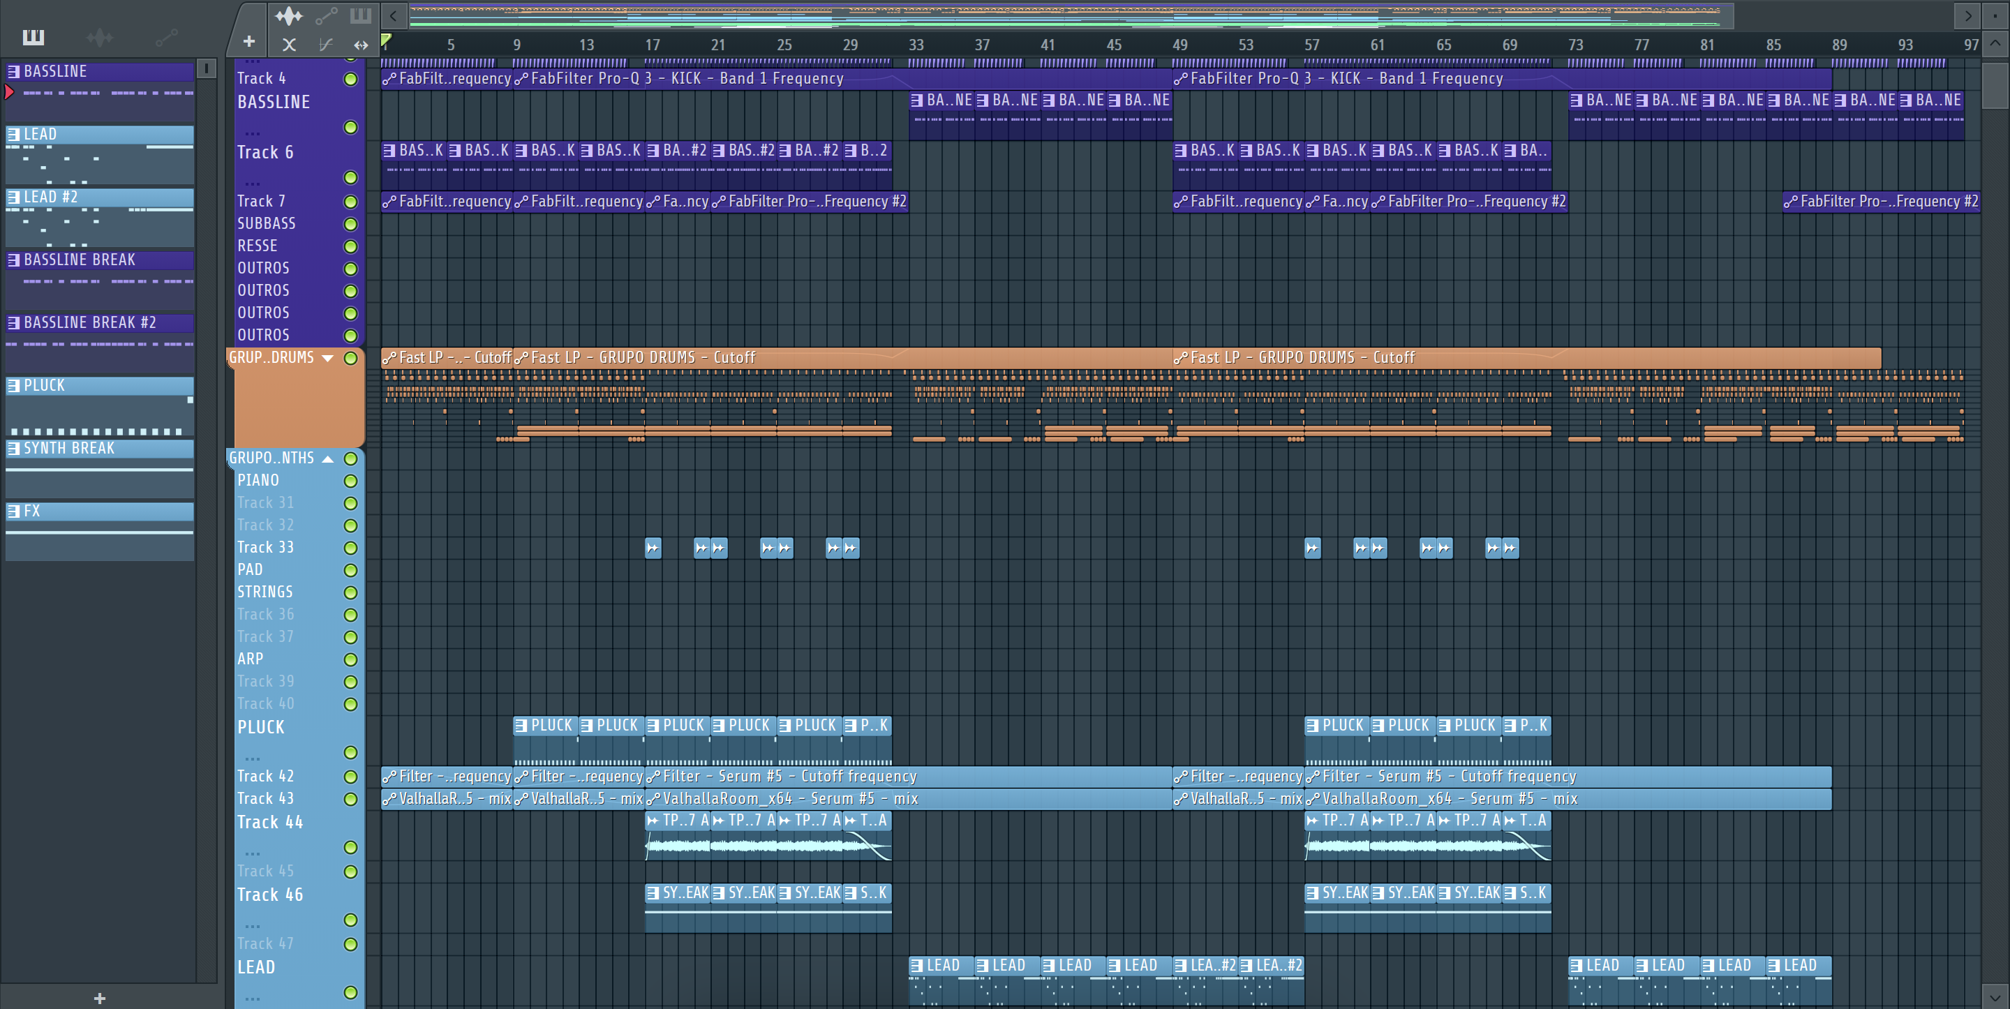This screenshot has width=2010, height=1009.
Task: Mute the STRINGS track
Action: click(350, 593)
